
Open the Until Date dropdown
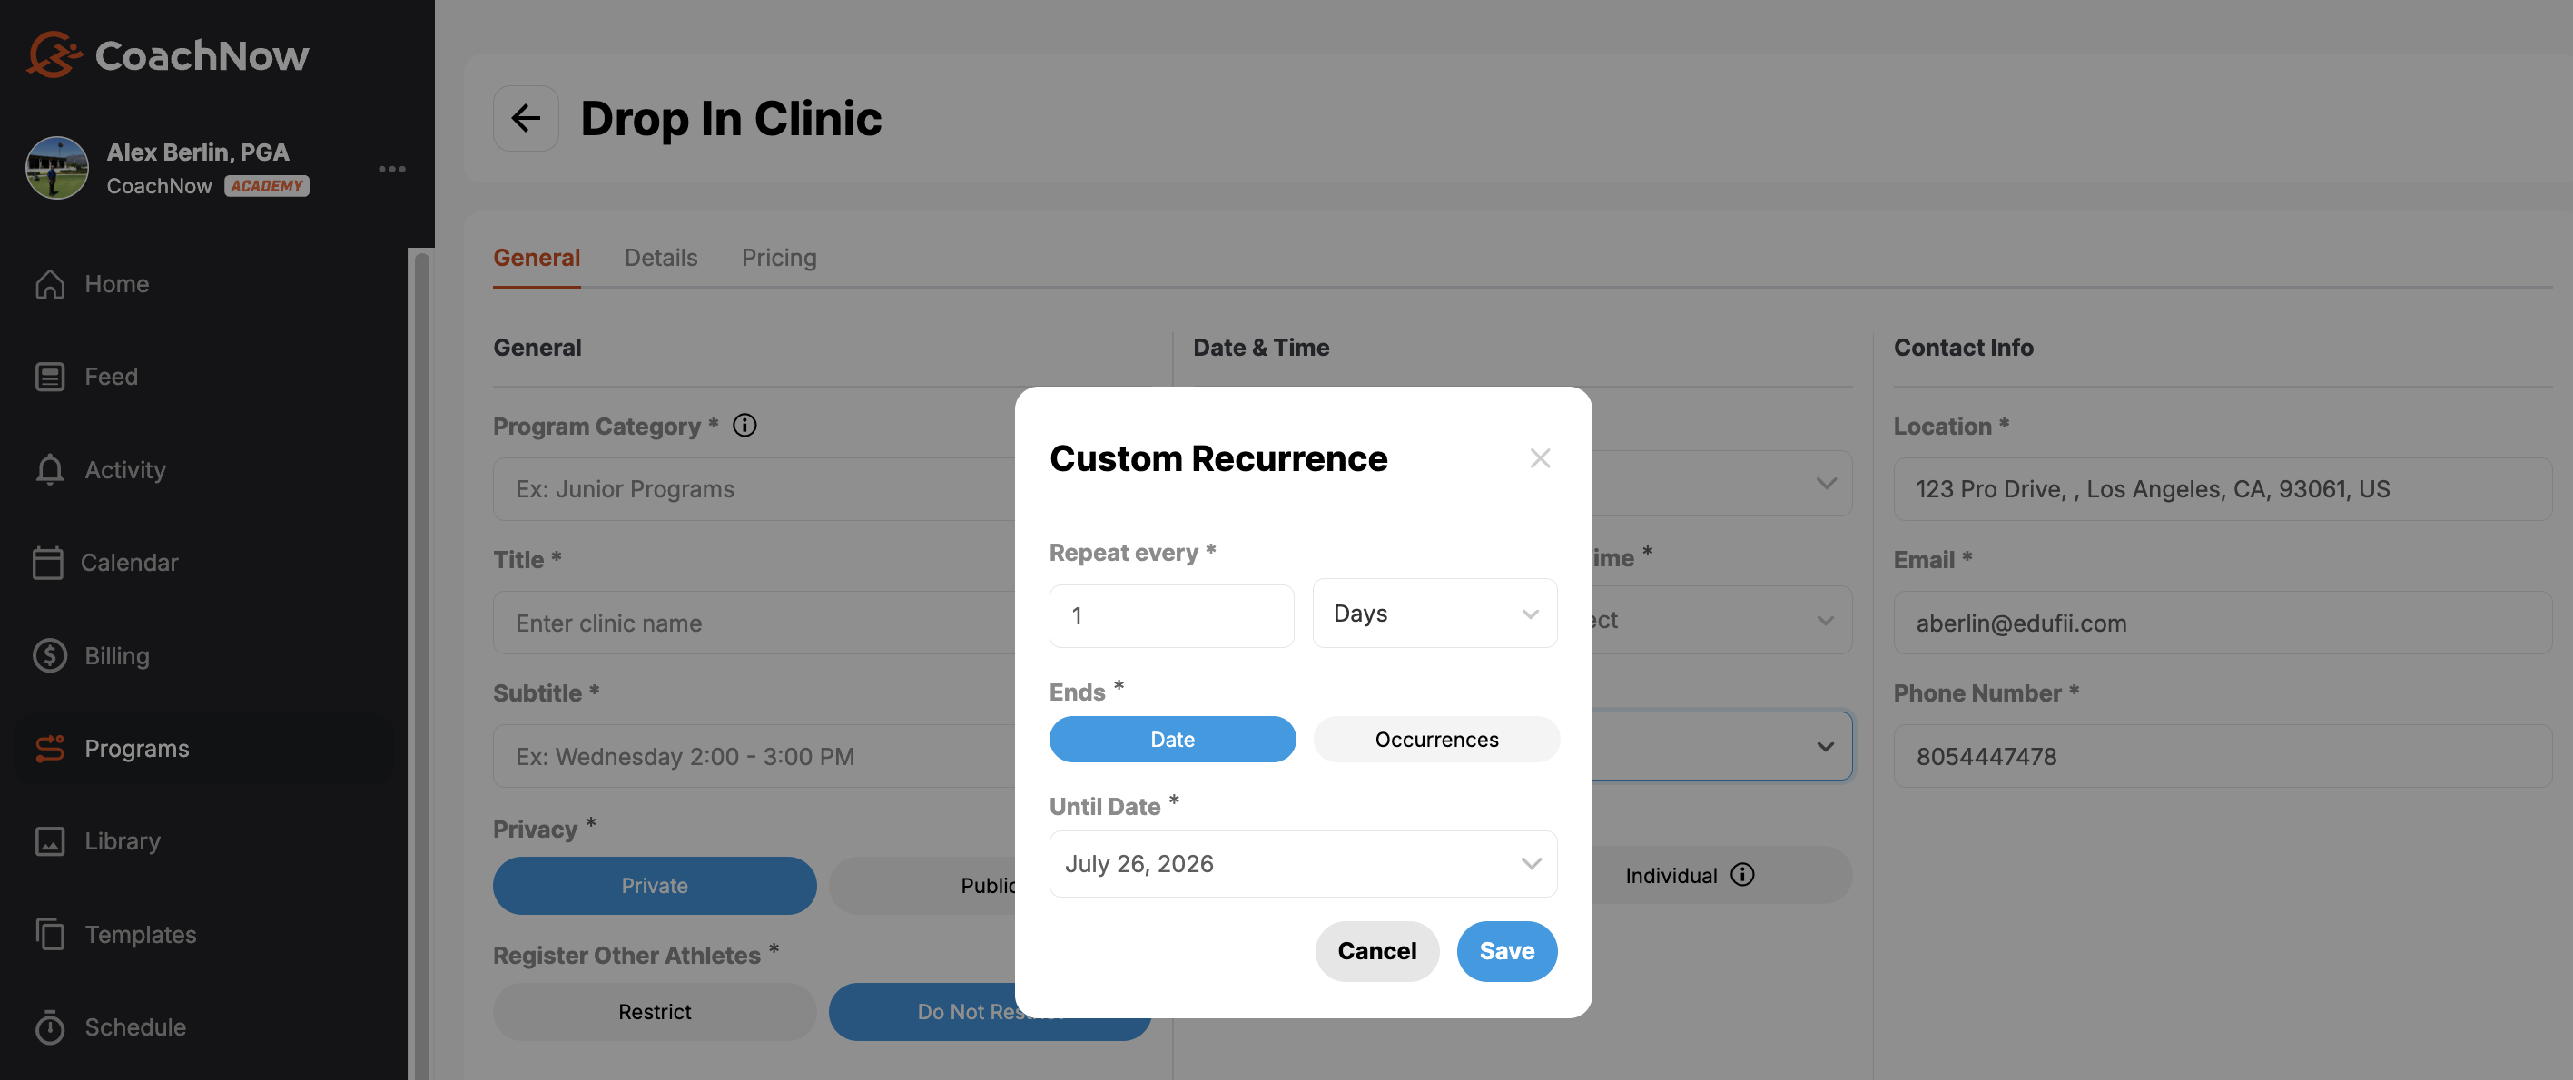point(1304,863)
